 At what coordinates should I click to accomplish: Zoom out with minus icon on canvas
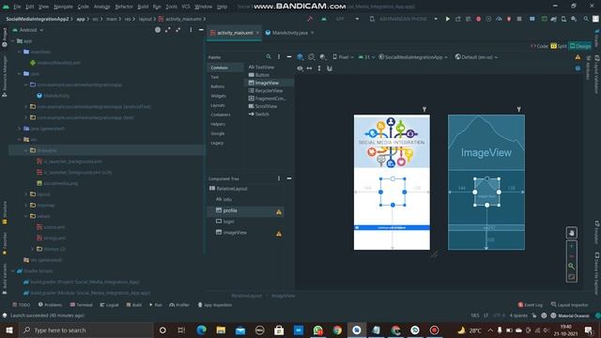tap(572, 256)
